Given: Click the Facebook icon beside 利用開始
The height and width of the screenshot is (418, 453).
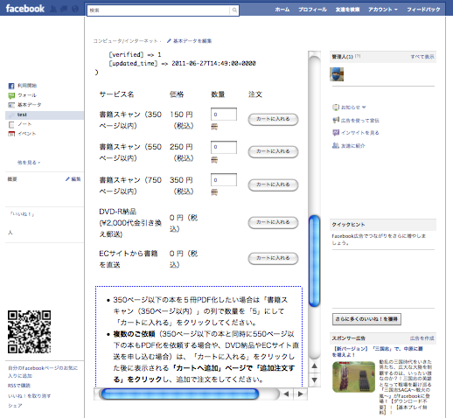Looking at the screenshot, I should point(11,86).
